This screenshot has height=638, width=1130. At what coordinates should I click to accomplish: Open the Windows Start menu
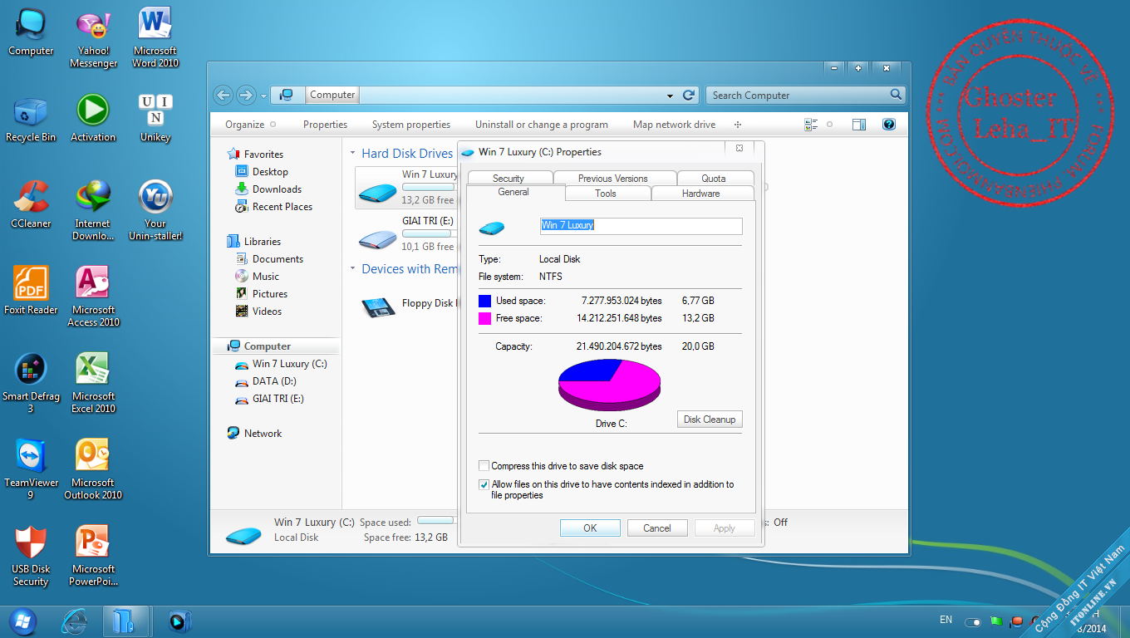click(x=22, y=621)
